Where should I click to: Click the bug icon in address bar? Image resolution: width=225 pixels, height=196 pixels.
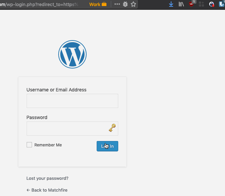125,4
